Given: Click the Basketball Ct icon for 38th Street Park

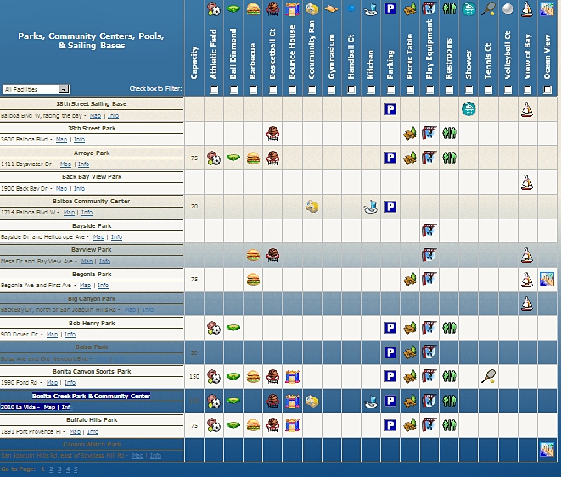Looking at the screenshot, I should pyautogui.click(x=272, y=133).
